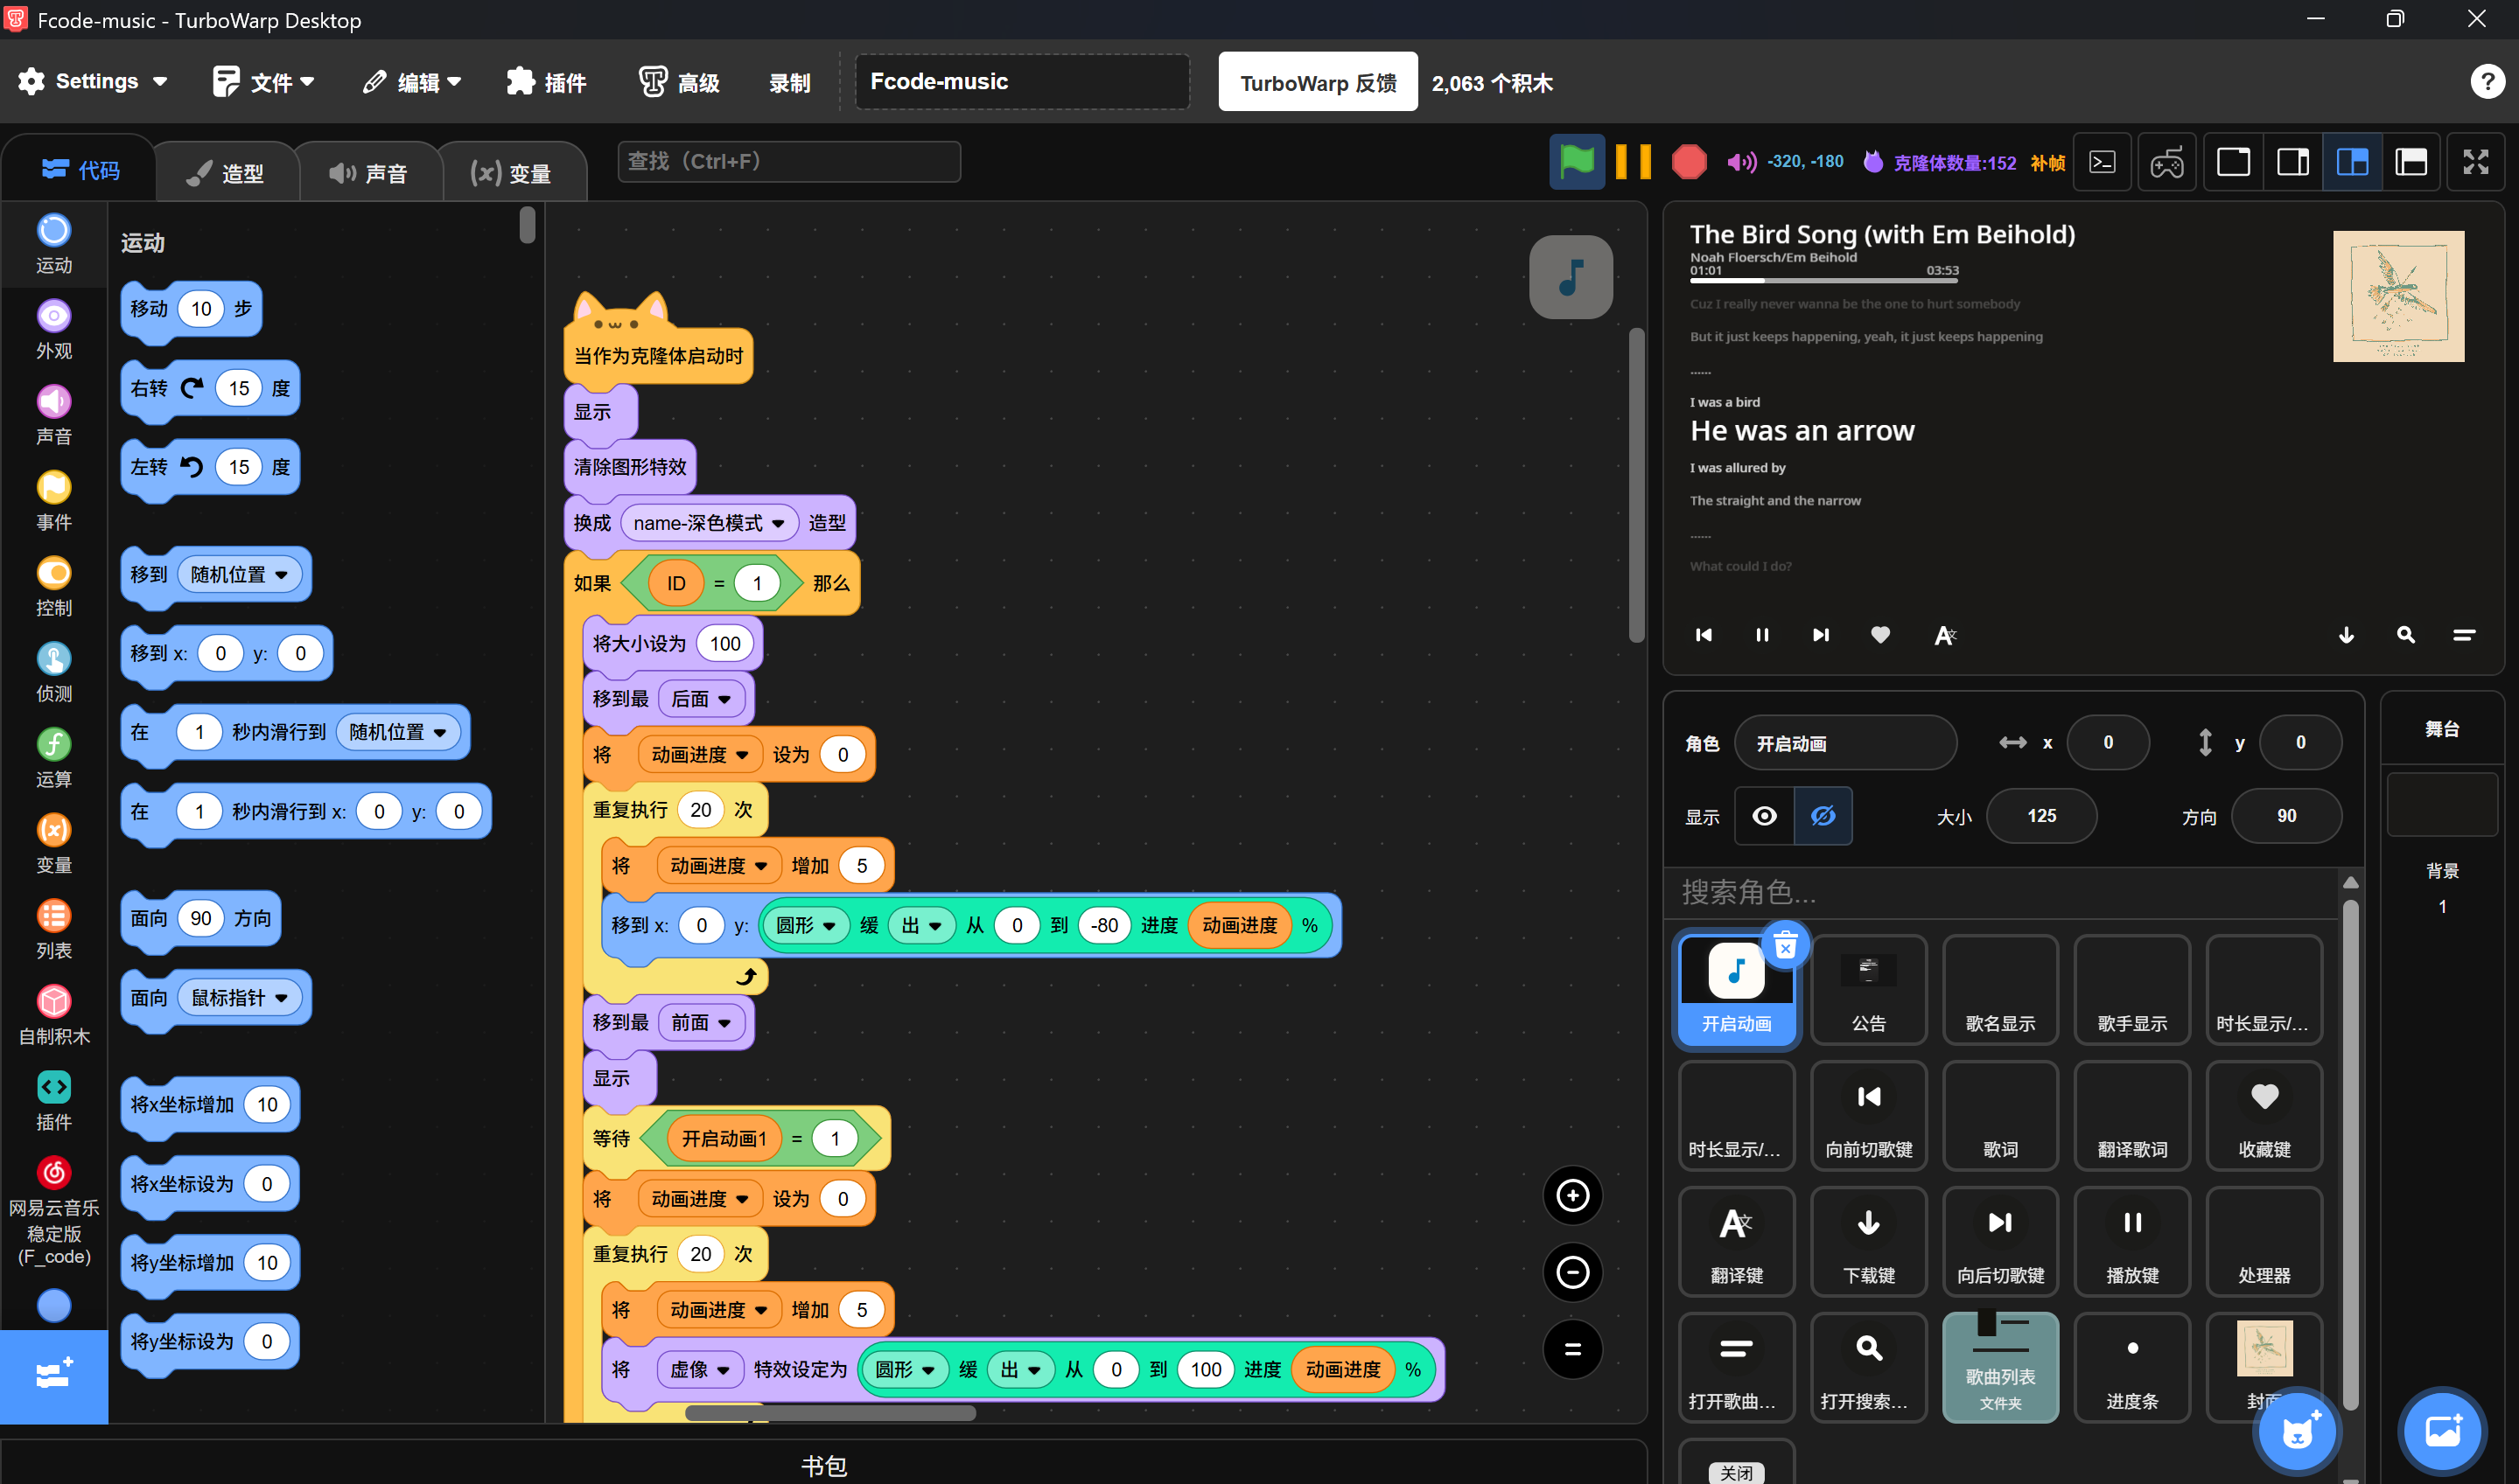Open the terminal console icon in toolbar

coord(2103,162)
